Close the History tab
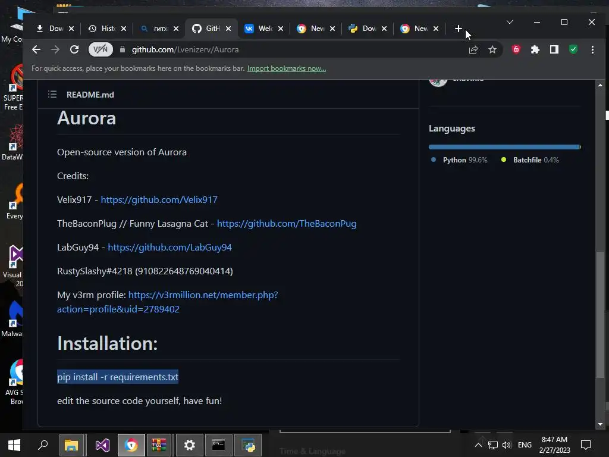This screenshot has width=609, height=457. tap(124, 29)
